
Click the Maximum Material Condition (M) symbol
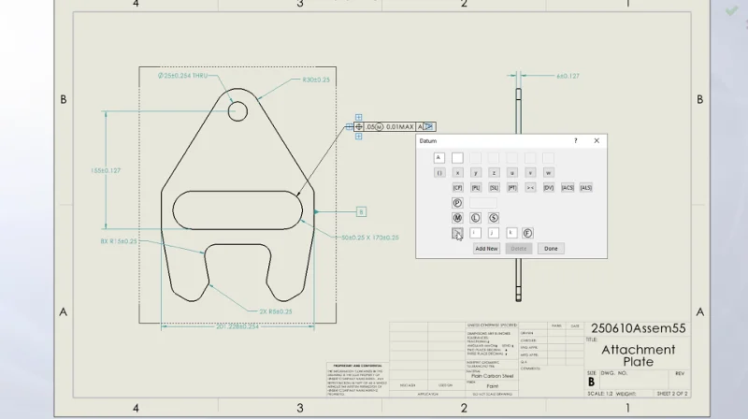click(457, 218)
